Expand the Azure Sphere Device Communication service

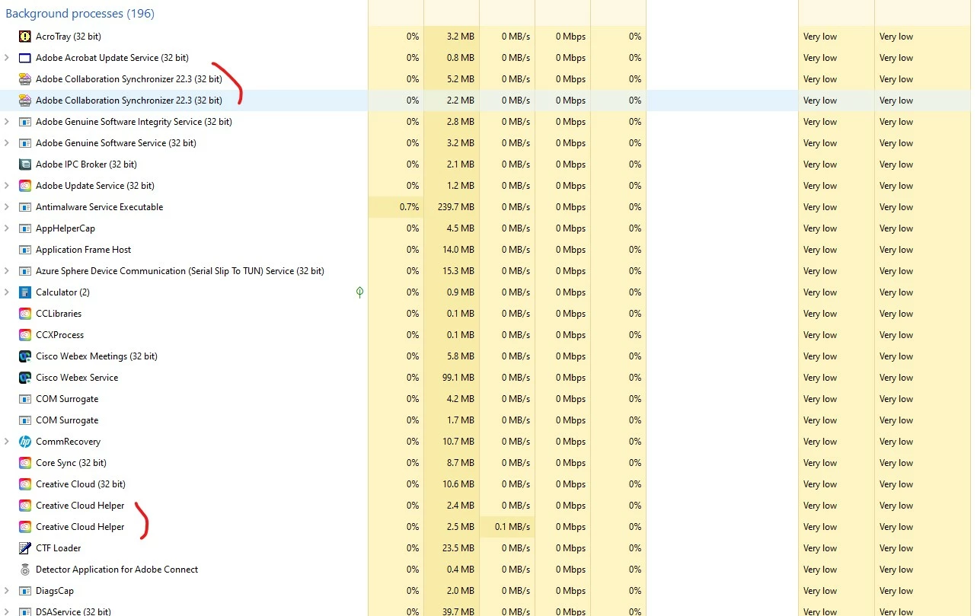(x=7, y=271)
